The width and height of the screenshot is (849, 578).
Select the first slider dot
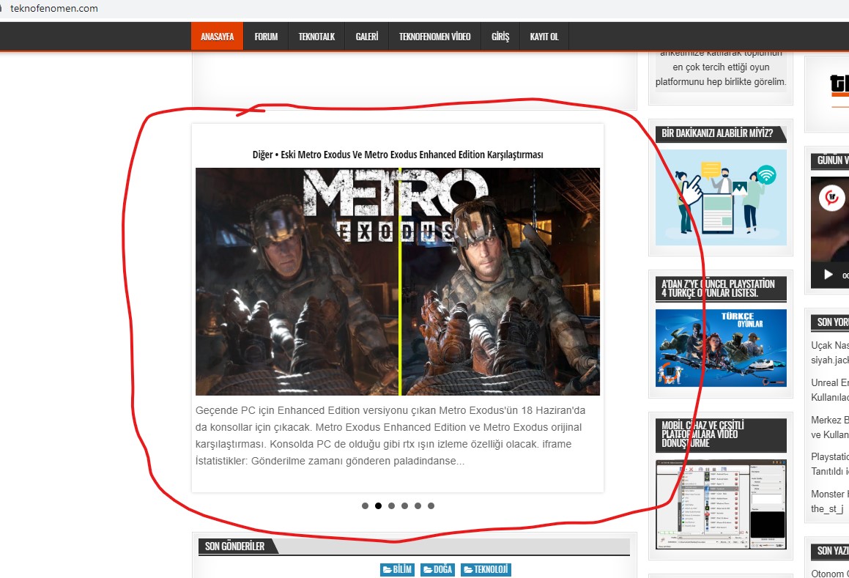(x=365, y=506)
